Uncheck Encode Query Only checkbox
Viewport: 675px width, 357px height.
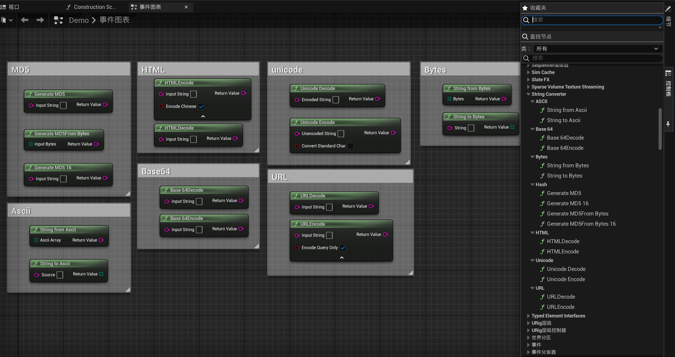[343, 248]
